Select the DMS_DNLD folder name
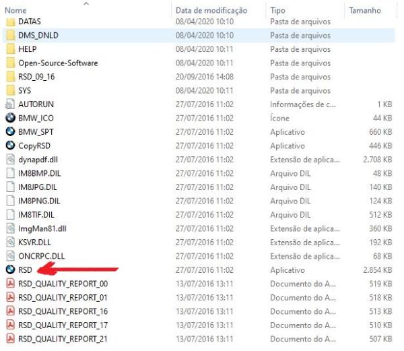 click(x=38, y=35)
